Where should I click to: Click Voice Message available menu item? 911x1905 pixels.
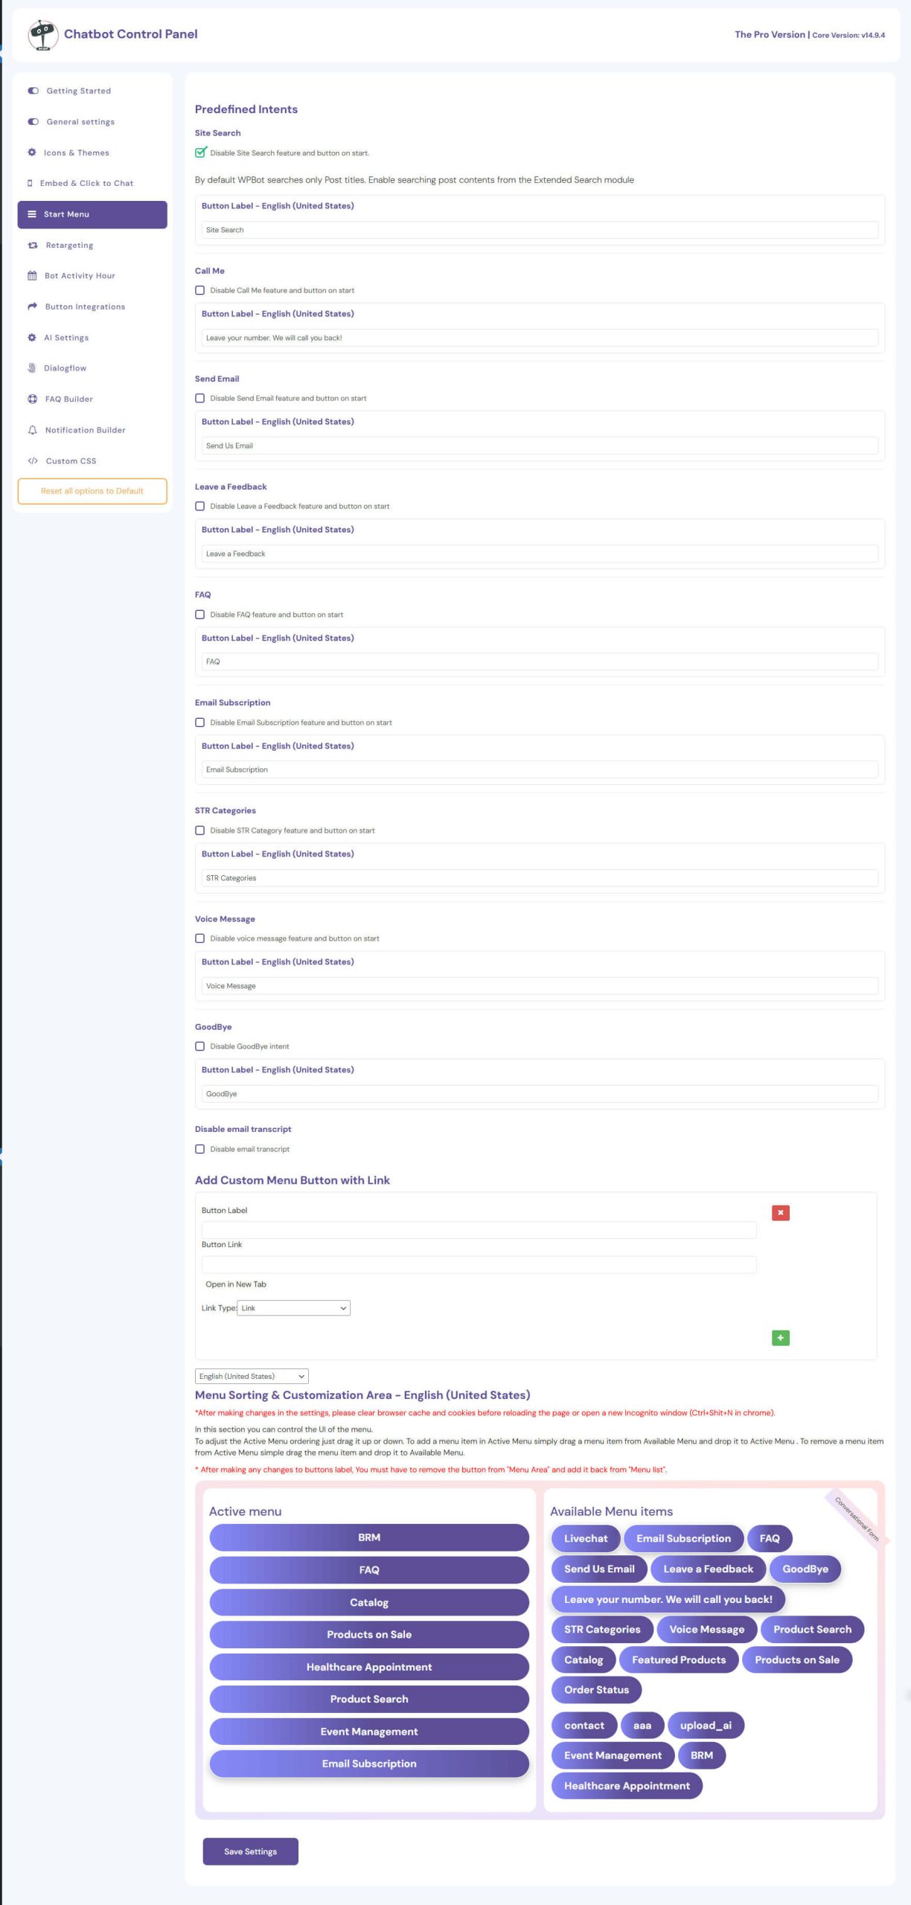tap(706, 1630)
